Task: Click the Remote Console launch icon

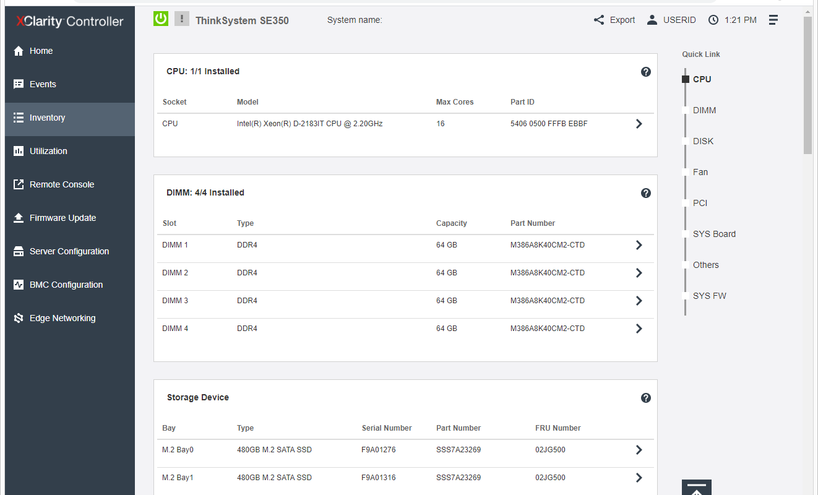Action: tap(19, 184)
